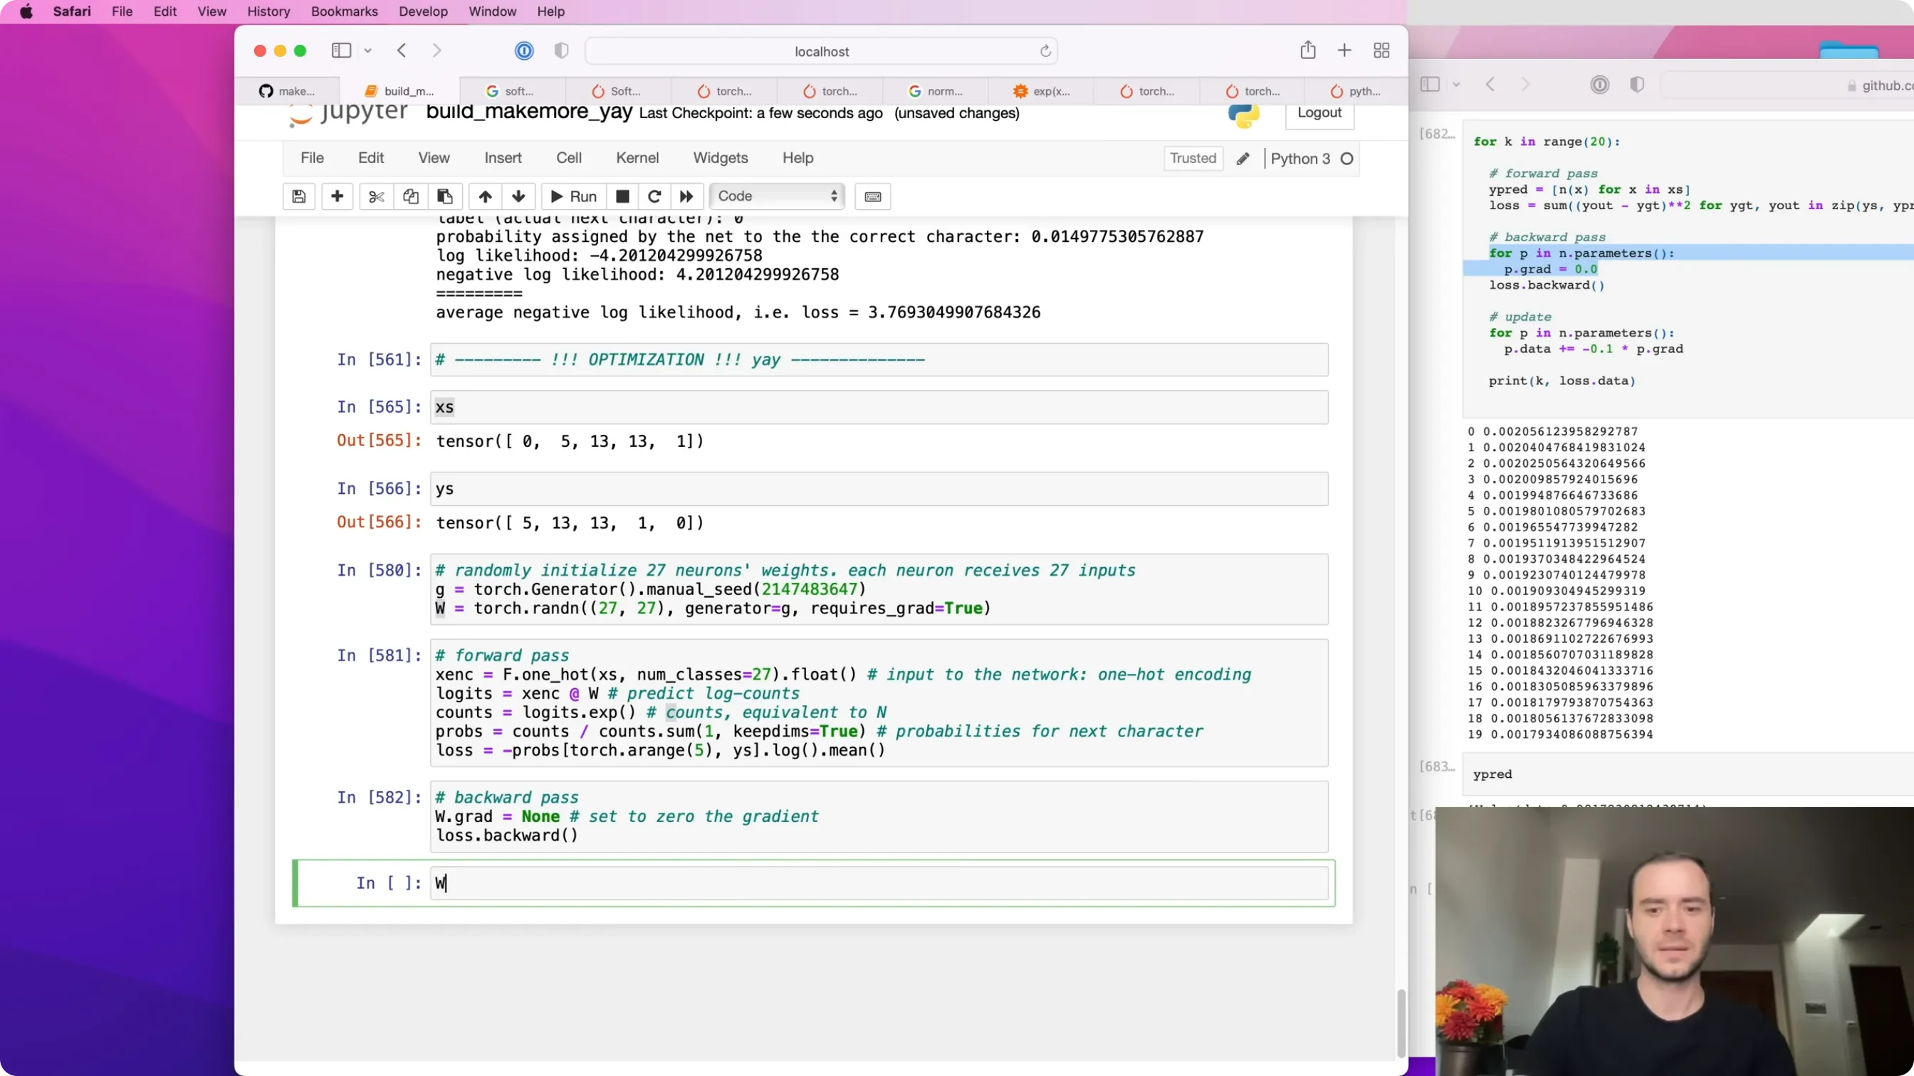Image resolution: width=1914 pixels, height=1076 pixels.
Task: Open the Bookmarks menu in macOS menu bar
Action: coord(344,11)
